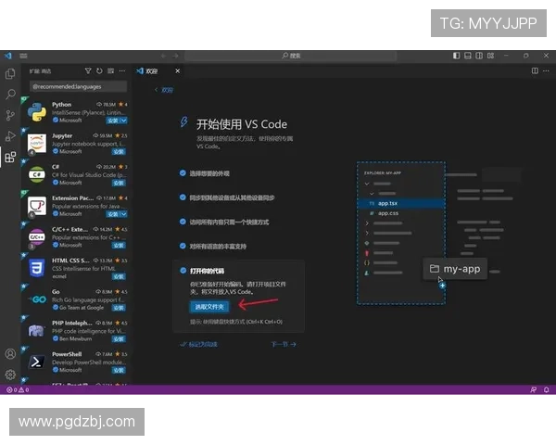Toggle second walkthrough step checkmark
The width and height of the screenshot is (556, 445).
coord(183,197)
